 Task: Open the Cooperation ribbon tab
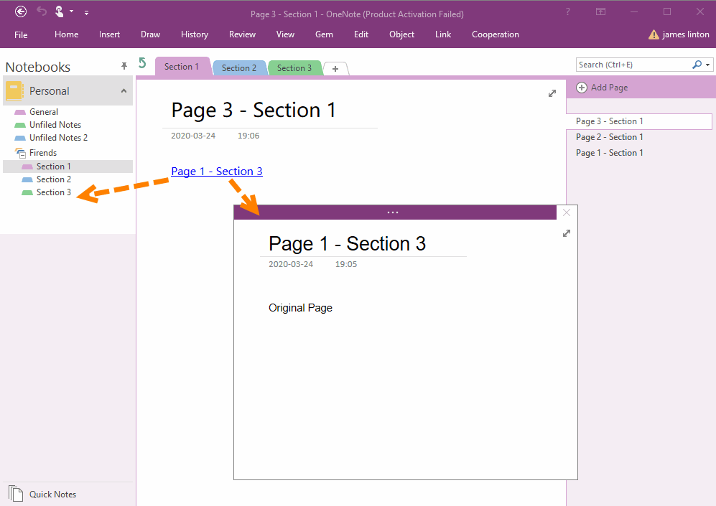pyautogui.click(x=496, y=34)
